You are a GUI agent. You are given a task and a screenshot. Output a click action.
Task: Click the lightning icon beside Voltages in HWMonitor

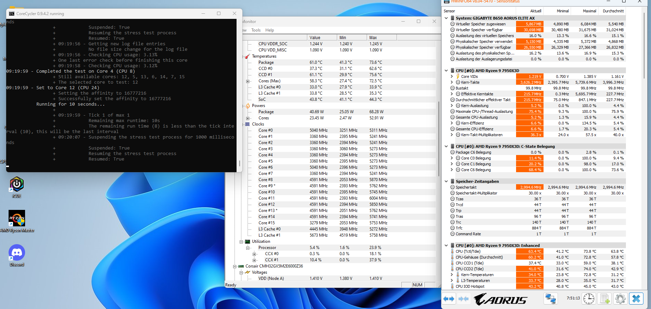click(248, 272)
